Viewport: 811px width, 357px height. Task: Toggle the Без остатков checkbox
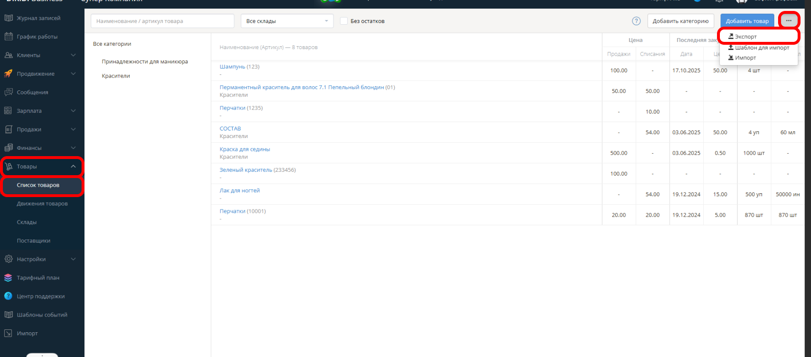coord(343,21)
